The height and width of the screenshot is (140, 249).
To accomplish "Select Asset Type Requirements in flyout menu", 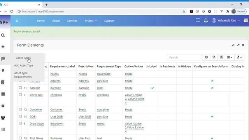I will point(23,75).
